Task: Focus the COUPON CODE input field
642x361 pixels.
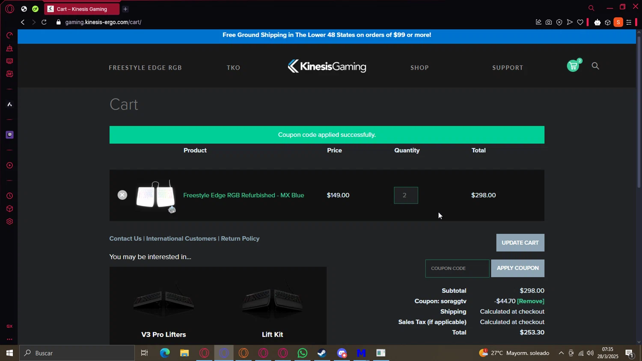Action: (x=457, y=268)
